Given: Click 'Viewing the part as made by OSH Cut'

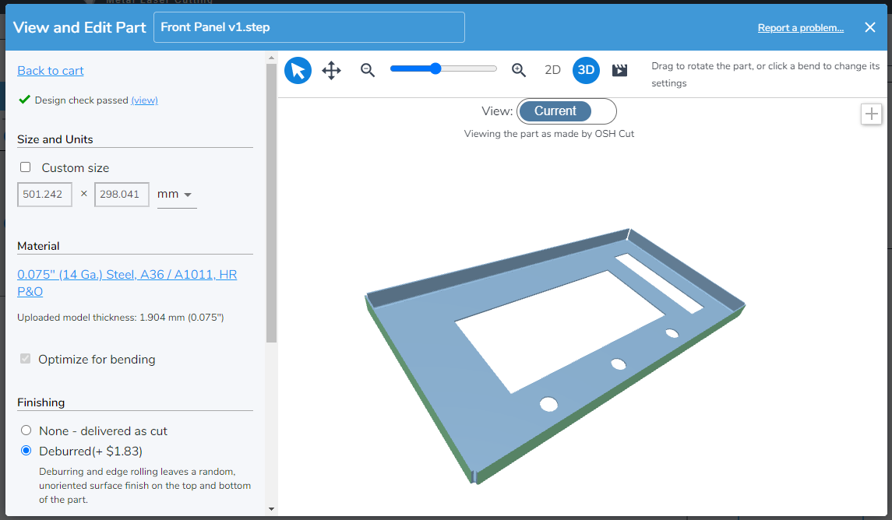Looking at the screenshot, I should (549, 134).
